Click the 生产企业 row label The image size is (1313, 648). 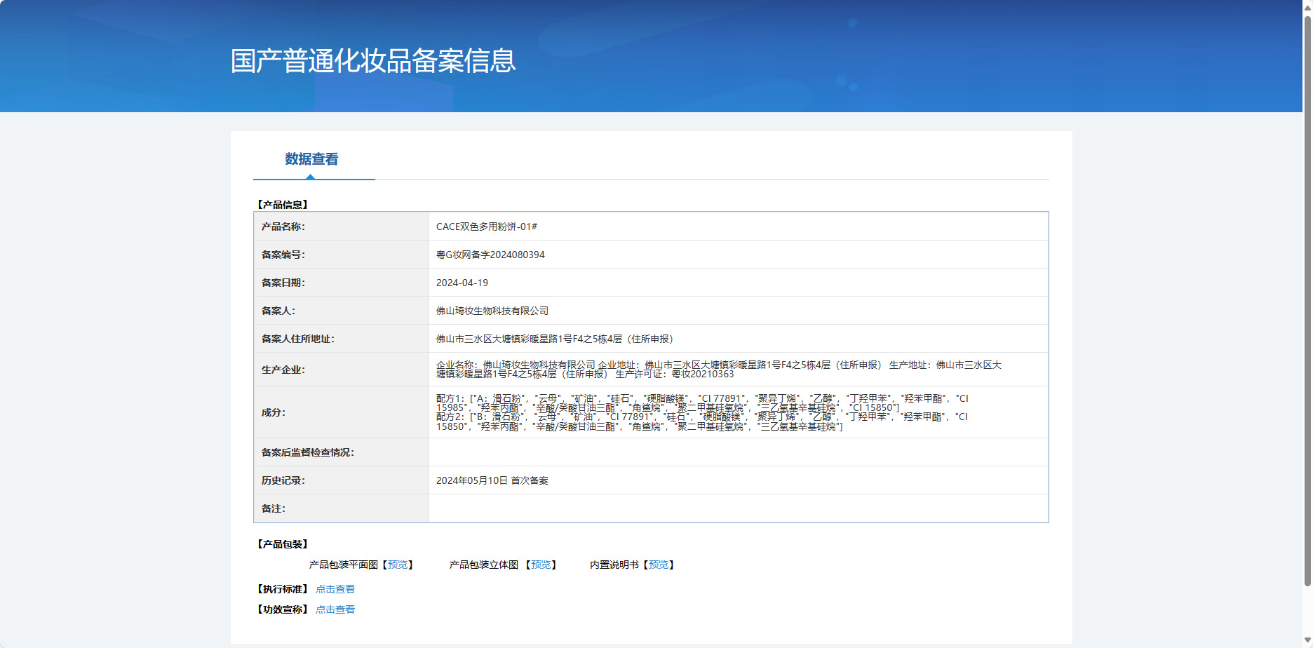[x=283, y=370]
